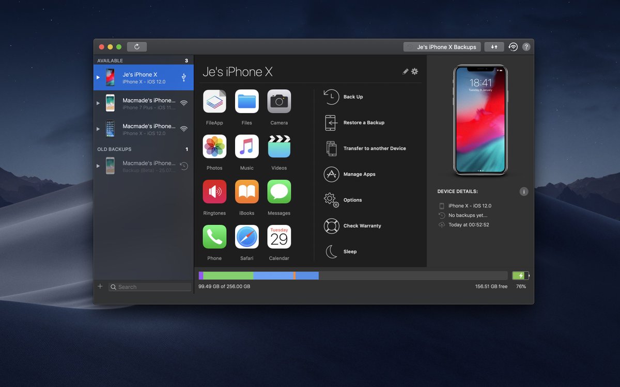Click the green segment of storage bar
This screenshot has height=387, width=620.
(228, 276)
